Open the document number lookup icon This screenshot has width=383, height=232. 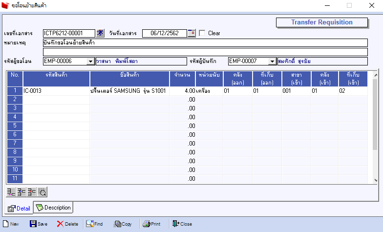(x=100, y=33)
